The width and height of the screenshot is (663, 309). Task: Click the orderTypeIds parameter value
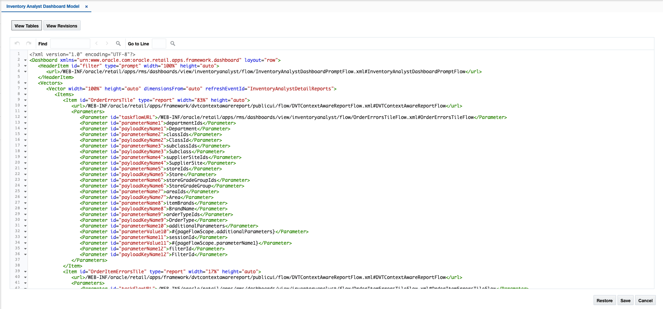(x=183, y=214)
